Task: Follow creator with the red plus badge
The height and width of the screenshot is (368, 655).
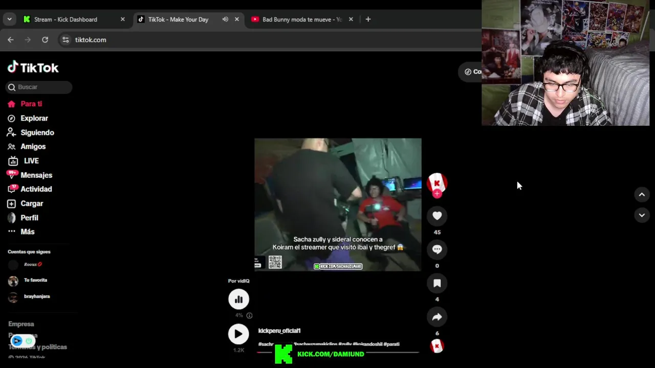Action: coord(437,194)
